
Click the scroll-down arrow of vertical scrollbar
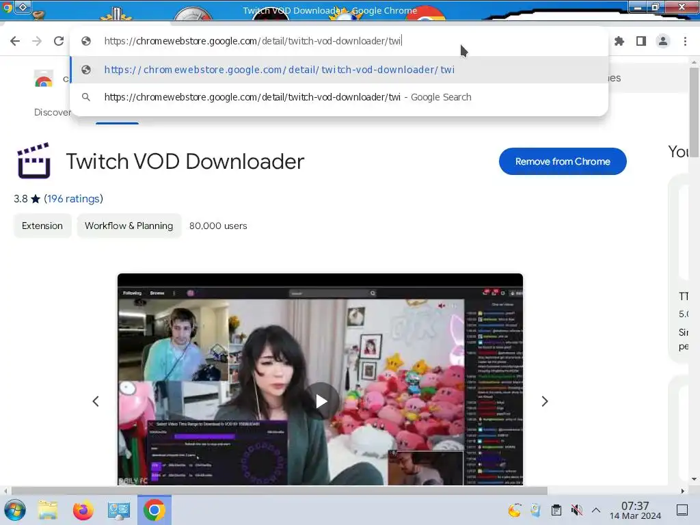[x=694, y=479]
